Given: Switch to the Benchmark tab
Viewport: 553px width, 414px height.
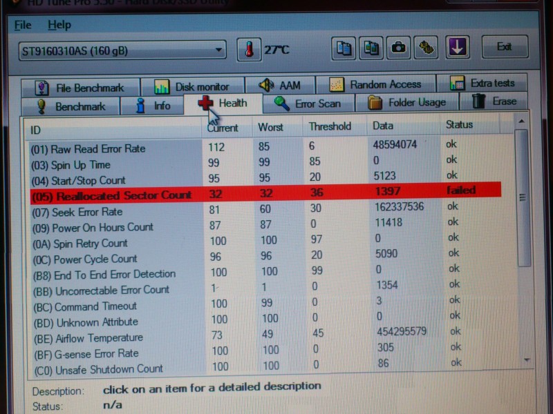Looking at the screenshot, I should (x=71, y=106).
